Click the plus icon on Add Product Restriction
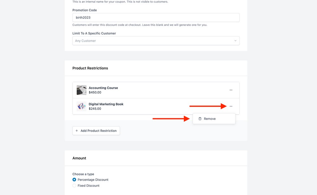This screenshot has height=195, width=317. (76, 131)
